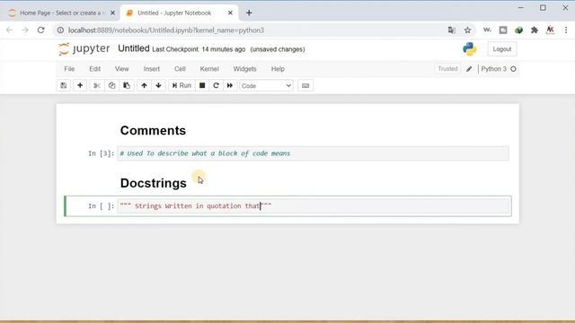The image size is (575, 323).
Task: Click the translate page icon
Action: pos(452,31)
